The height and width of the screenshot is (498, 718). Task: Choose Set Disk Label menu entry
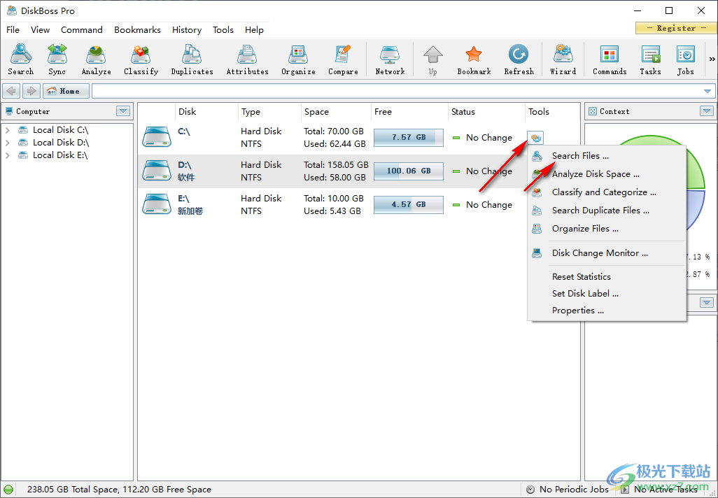607,294
